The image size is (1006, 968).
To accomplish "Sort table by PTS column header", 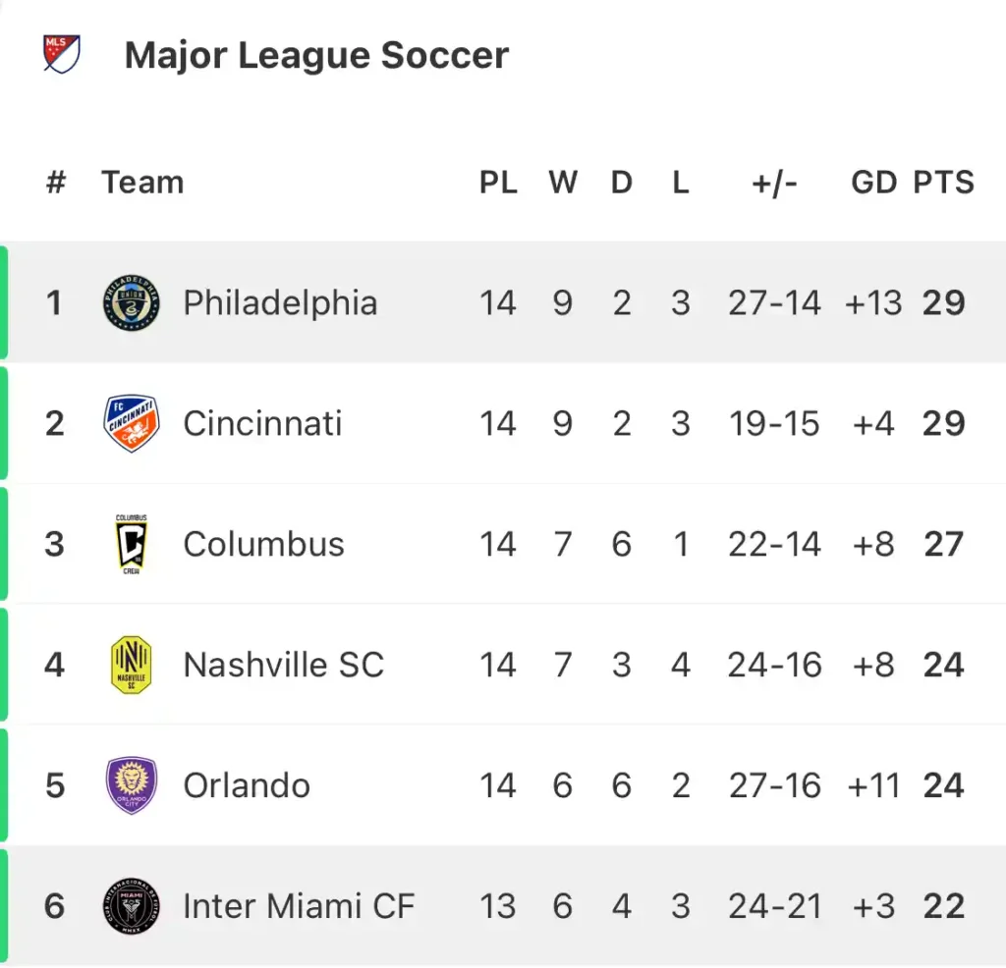I will tap(944, 182).
